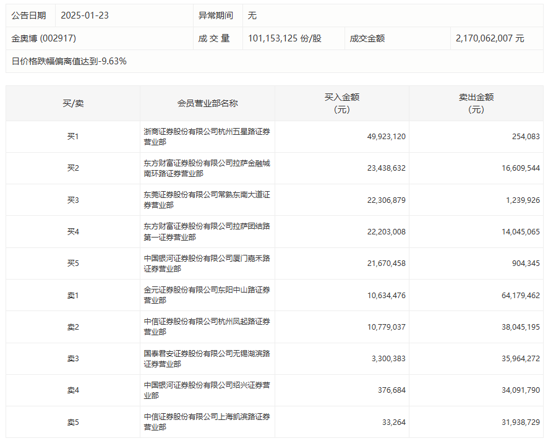Select the 买4 row label

(x=73, y=232)
